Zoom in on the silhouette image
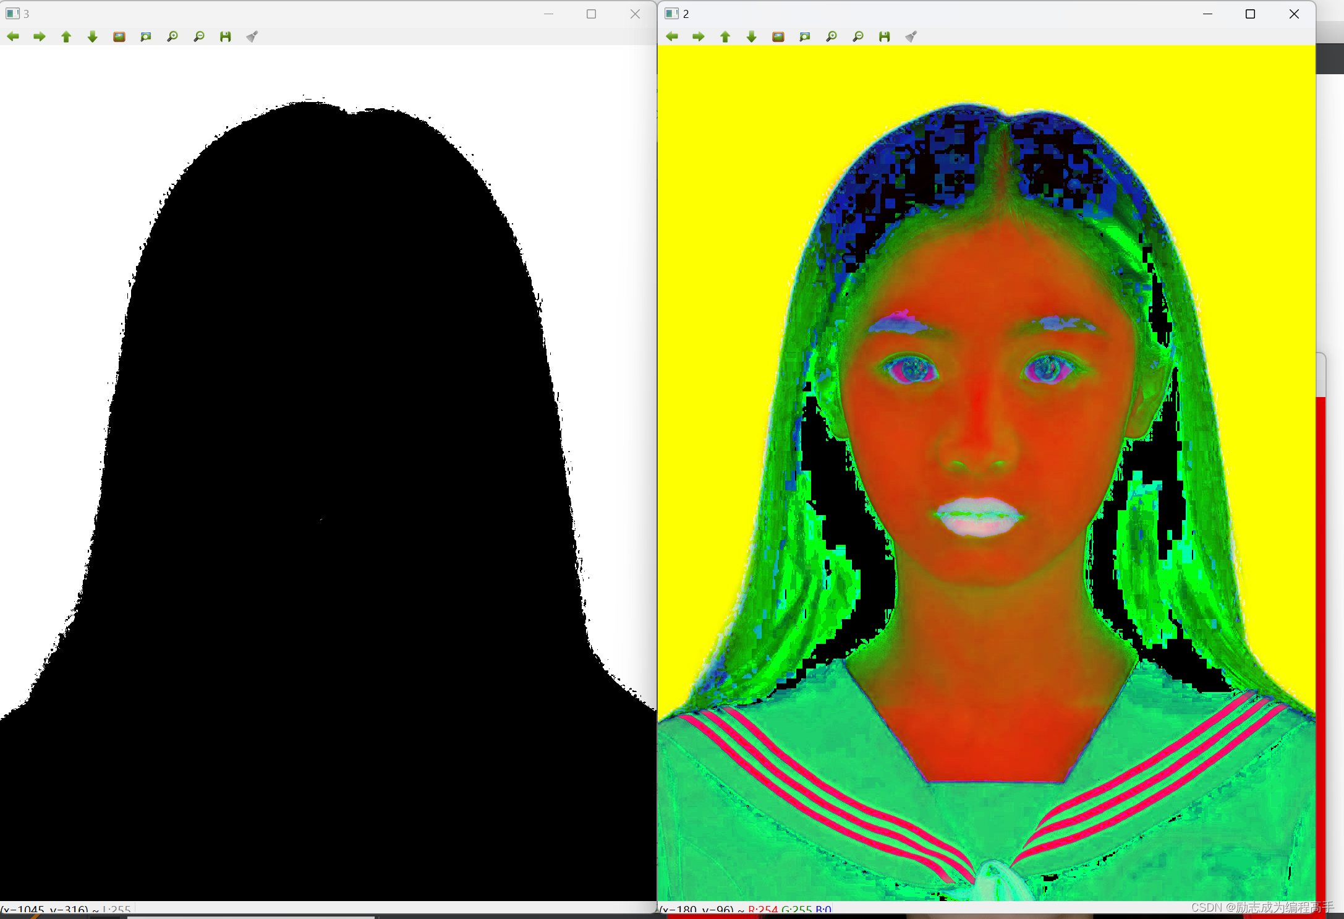Image resolution: width=1344 pixels, height=919 pixels. click(x=172, y=36)
